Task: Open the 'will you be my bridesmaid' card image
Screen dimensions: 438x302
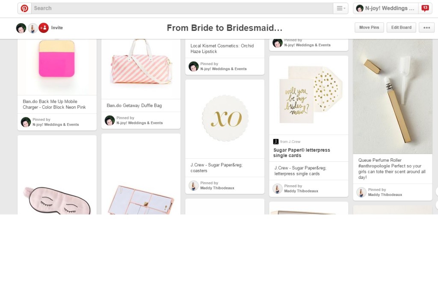Action: (x=309, y=95)
